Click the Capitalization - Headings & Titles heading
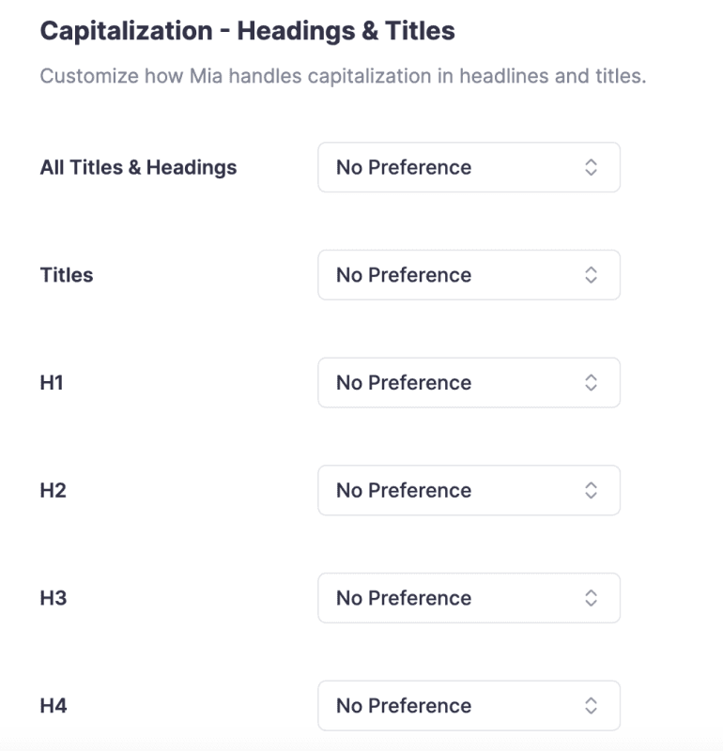 pos(247,31)
